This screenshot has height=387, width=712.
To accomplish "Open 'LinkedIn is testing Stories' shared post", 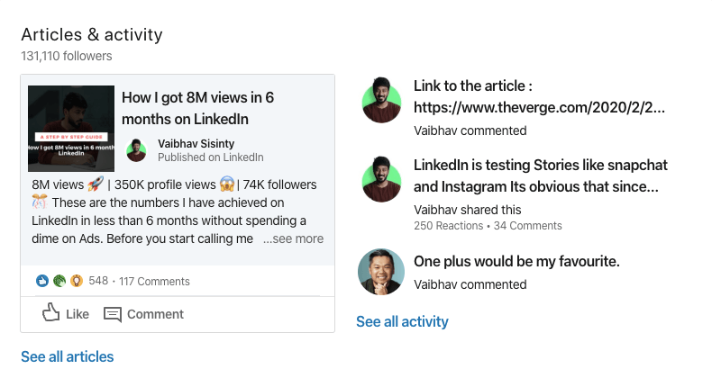I will coord(541,175).
